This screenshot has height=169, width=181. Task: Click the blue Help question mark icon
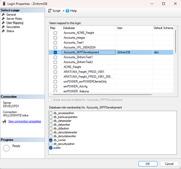67,11
